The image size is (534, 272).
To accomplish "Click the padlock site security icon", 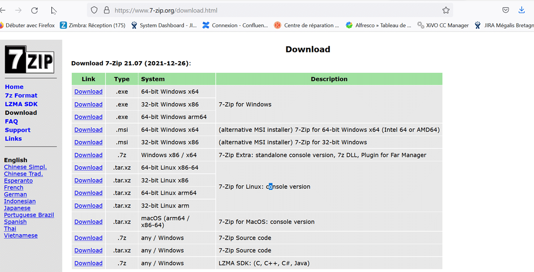I will (x=107, y=10).
